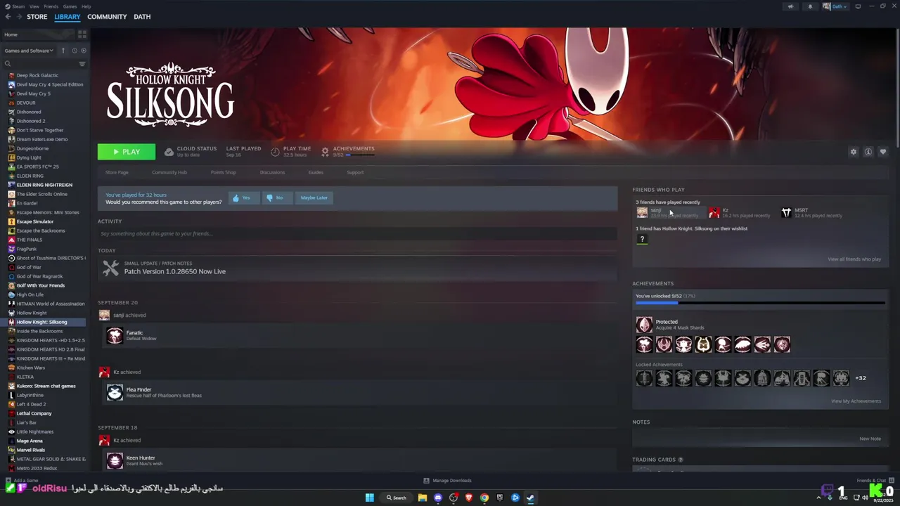Screen dimensions: 900x506
Task: Recommend the game with Yes
Action: 243,197
